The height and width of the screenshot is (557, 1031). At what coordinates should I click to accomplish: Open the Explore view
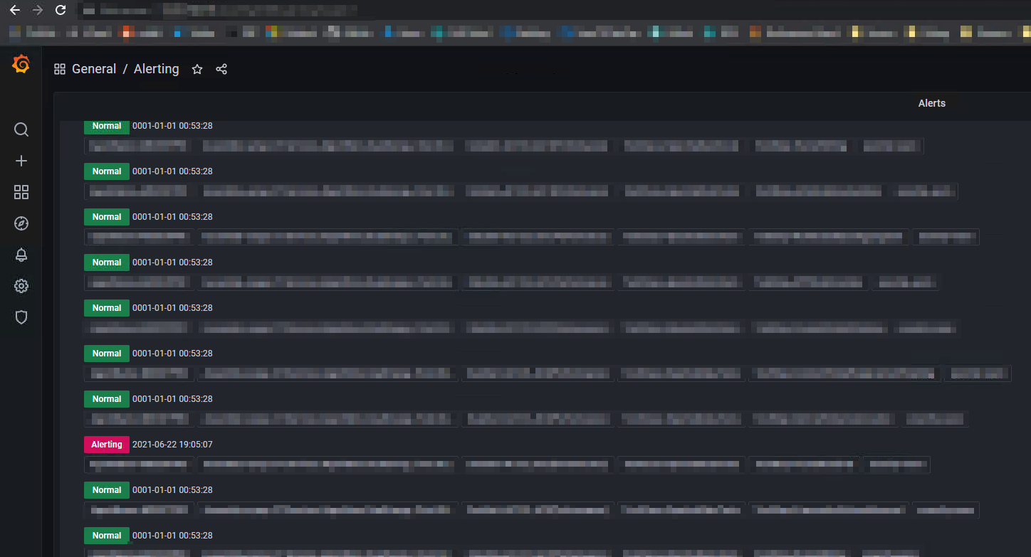pos(21,223)
